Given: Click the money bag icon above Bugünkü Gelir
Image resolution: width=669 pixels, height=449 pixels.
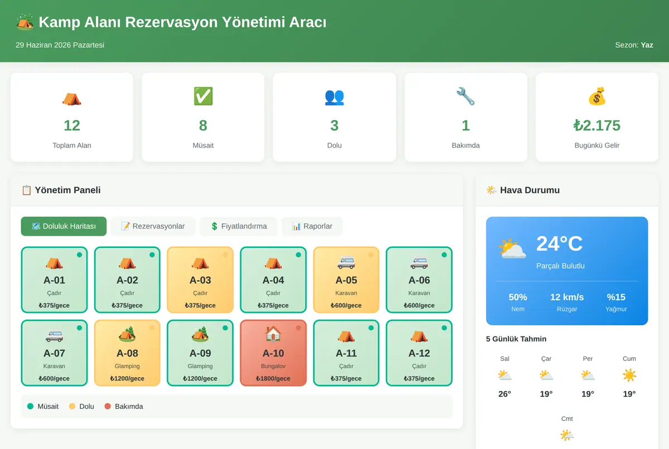Looking at the screenshot, I should click(597, 97).
